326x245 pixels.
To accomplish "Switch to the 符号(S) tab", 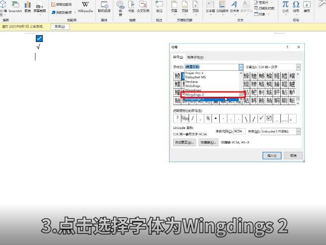I will click(x=178, y=57).
